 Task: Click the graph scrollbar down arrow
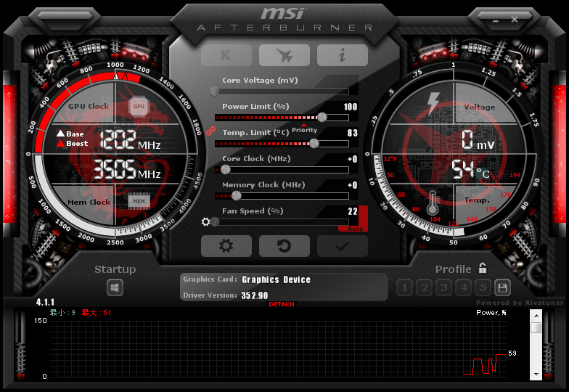point(536,375)
